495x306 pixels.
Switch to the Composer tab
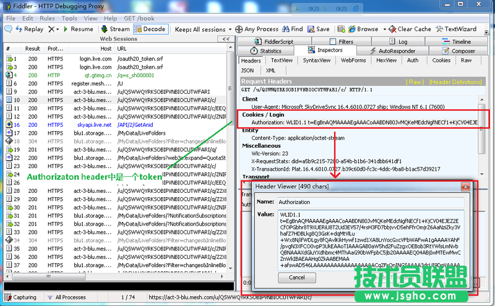pos(458,51)
